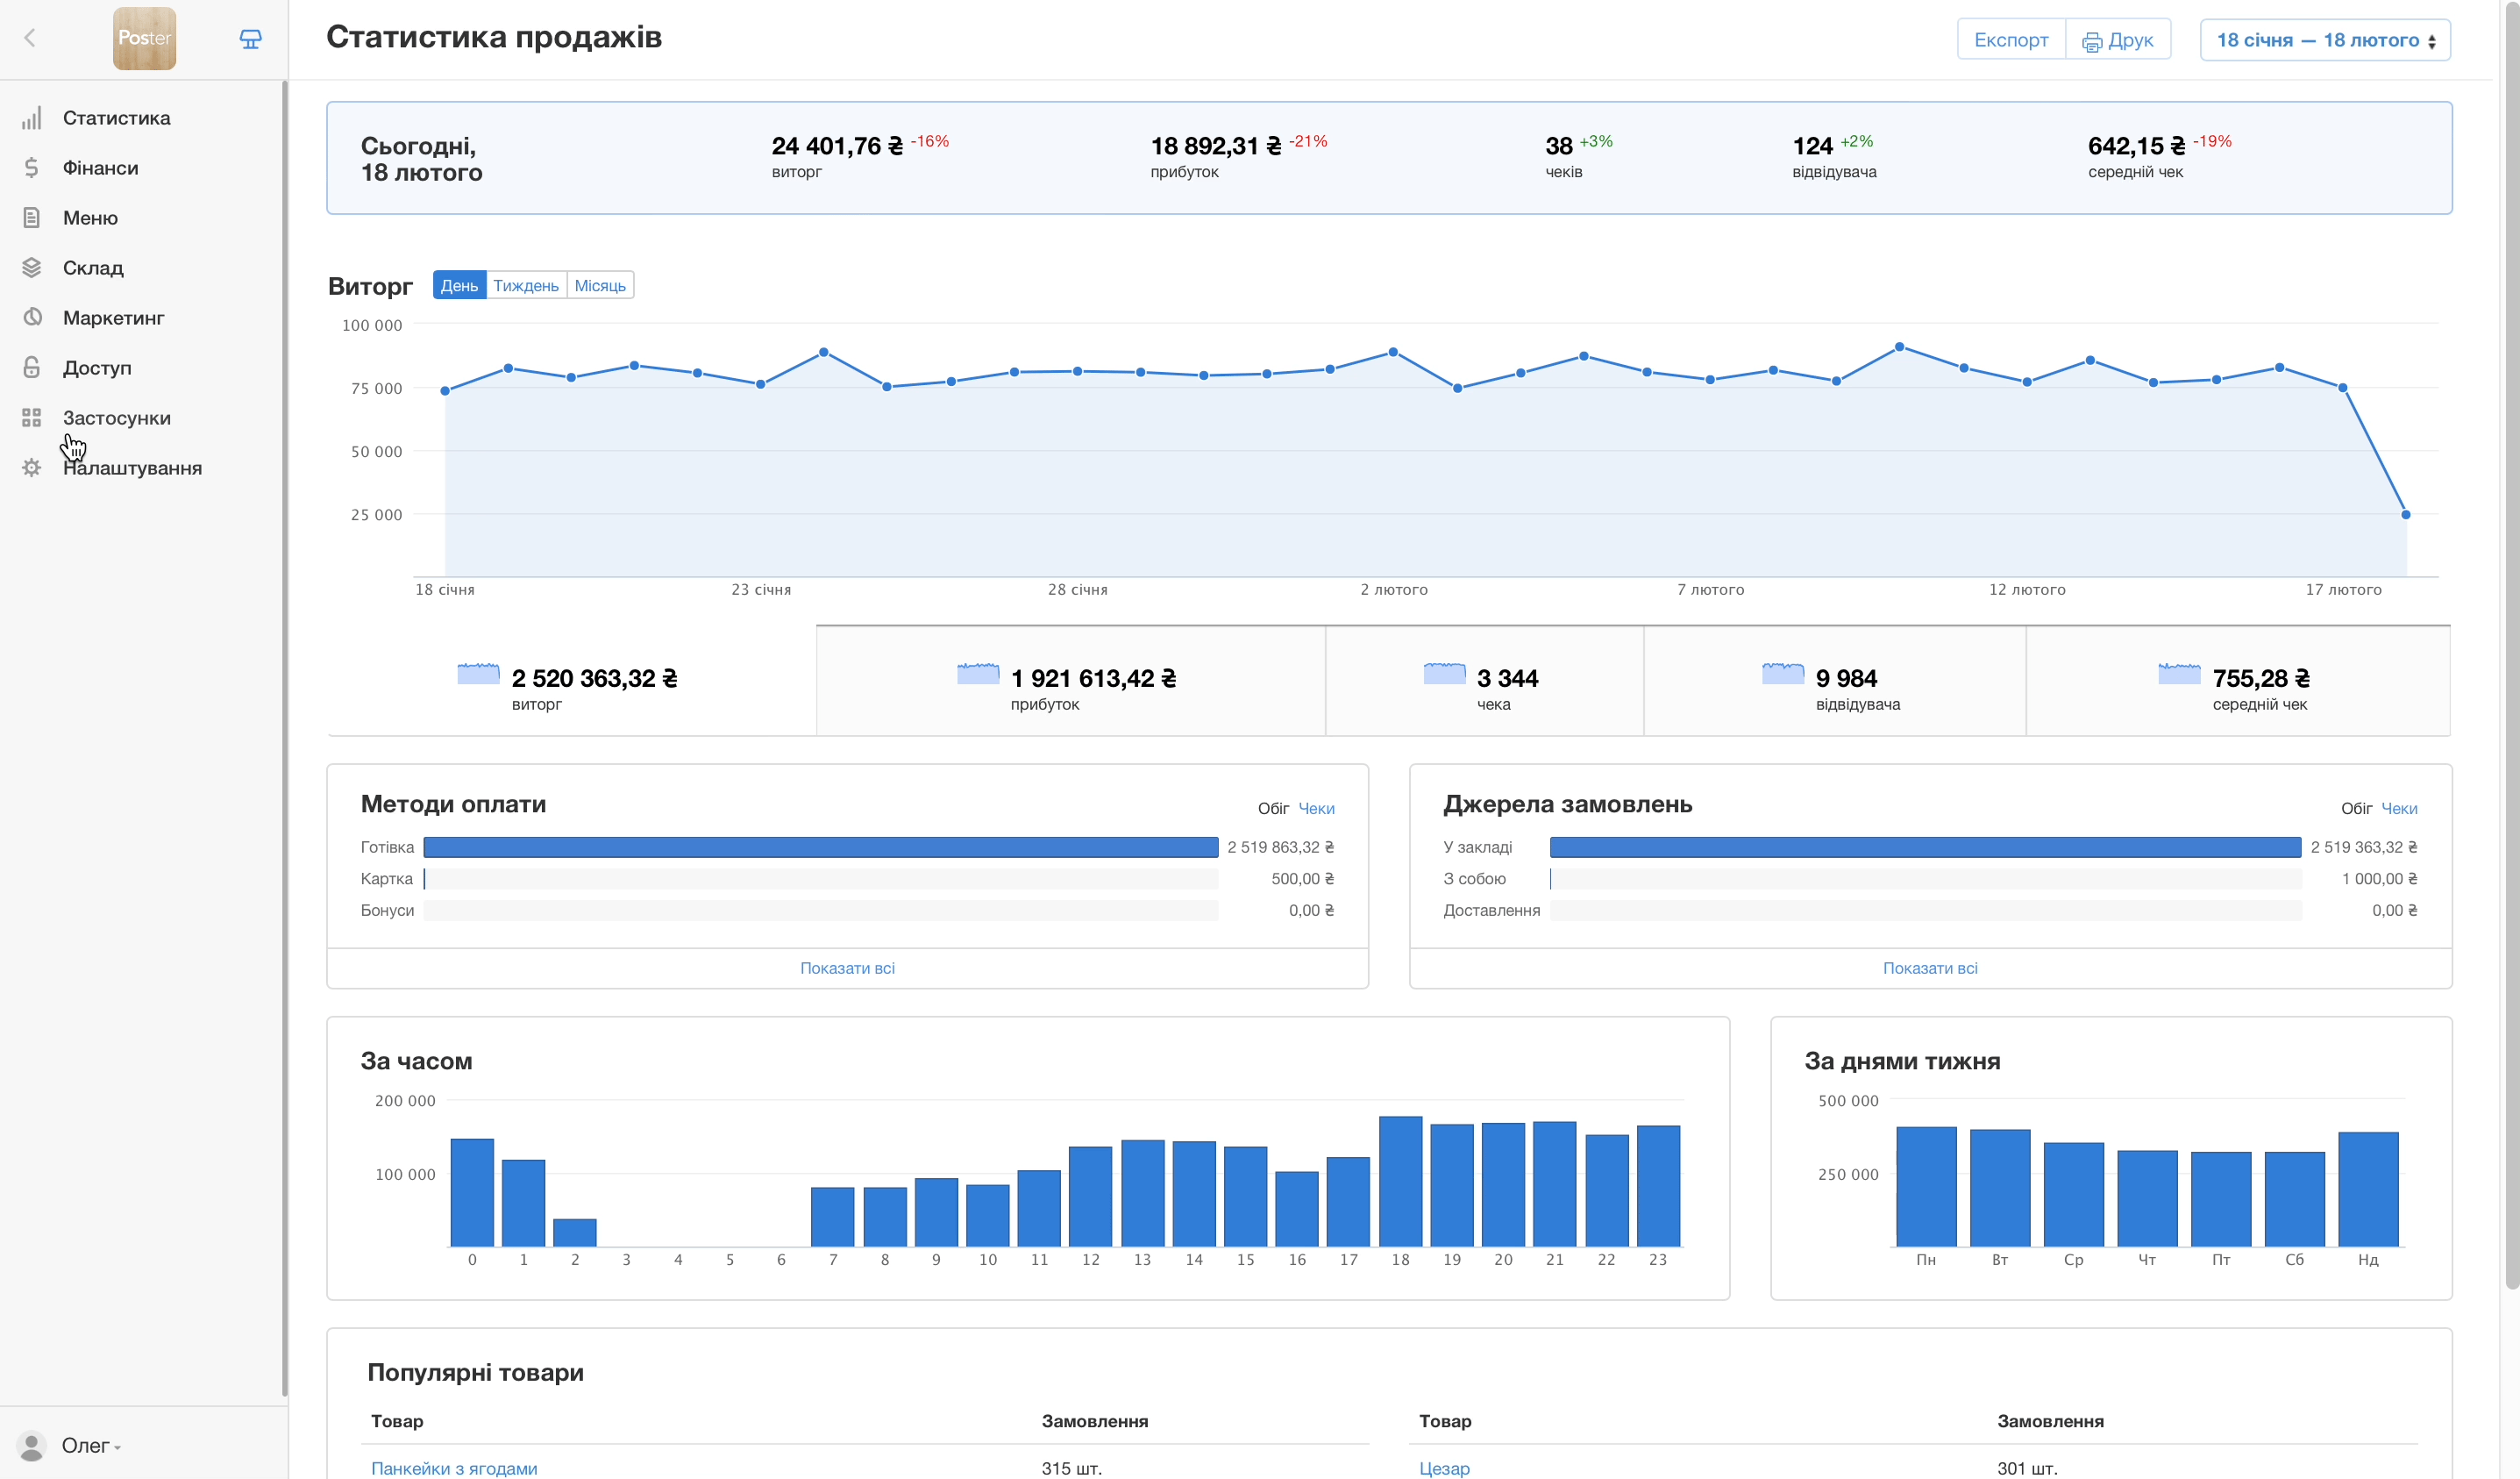Screen dimensions: 2520x1479
Task: Open the date range dropdown 18 січня — 18 лютого
Action: 2324,41
